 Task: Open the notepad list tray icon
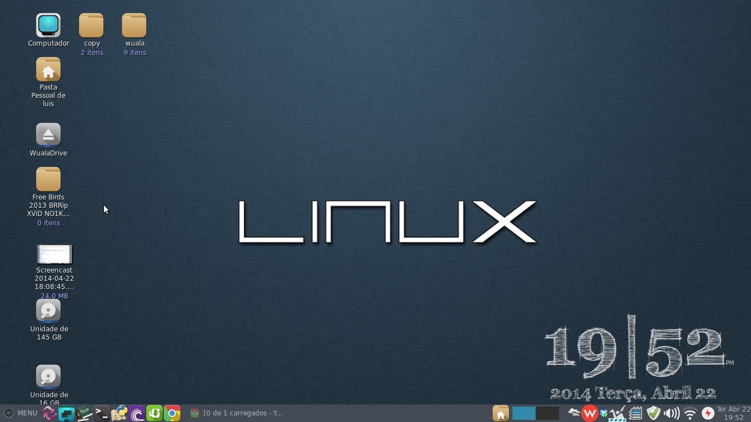[636, 413]
